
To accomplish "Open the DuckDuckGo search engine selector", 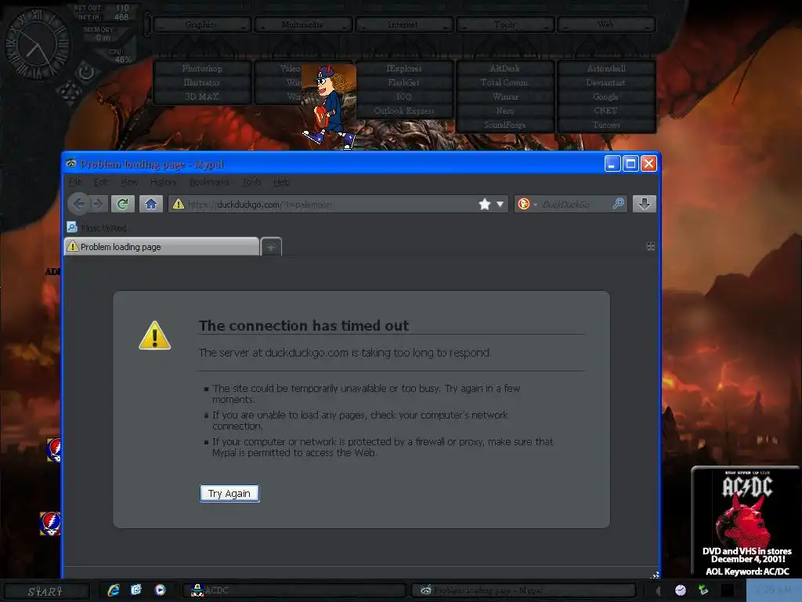I will (527, 205).
